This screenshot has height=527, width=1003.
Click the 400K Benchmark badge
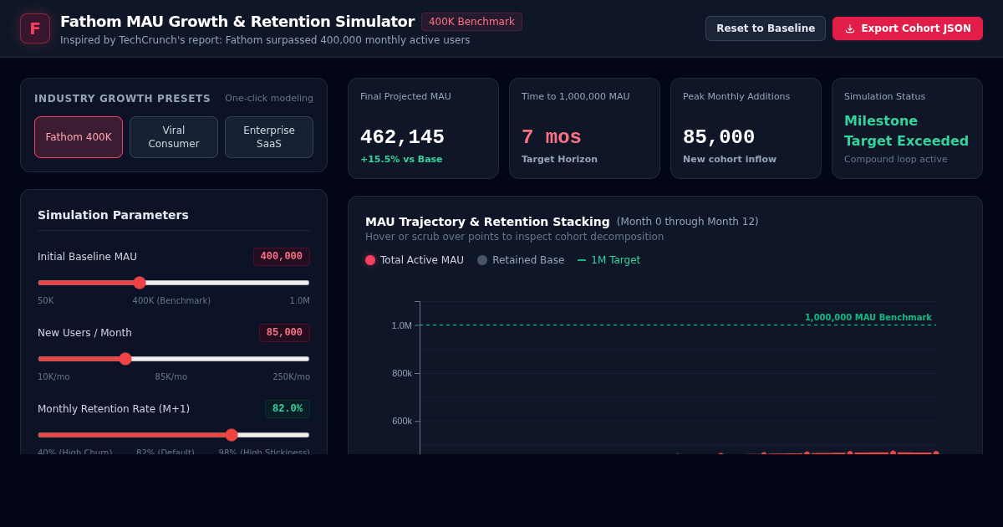471,22
